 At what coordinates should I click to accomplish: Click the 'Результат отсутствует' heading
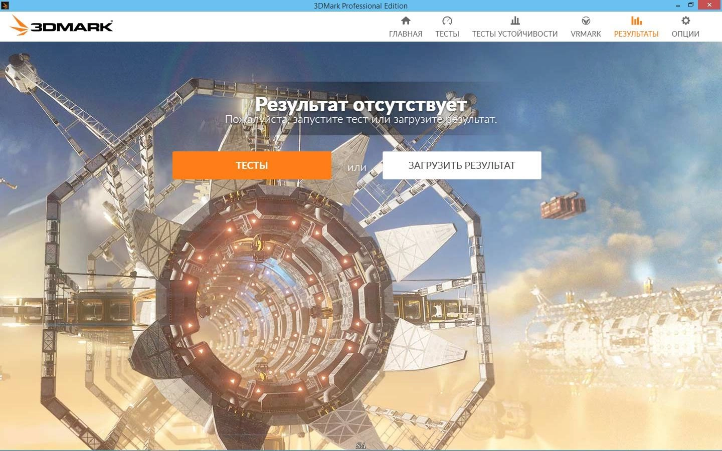[x=361, y=104]
